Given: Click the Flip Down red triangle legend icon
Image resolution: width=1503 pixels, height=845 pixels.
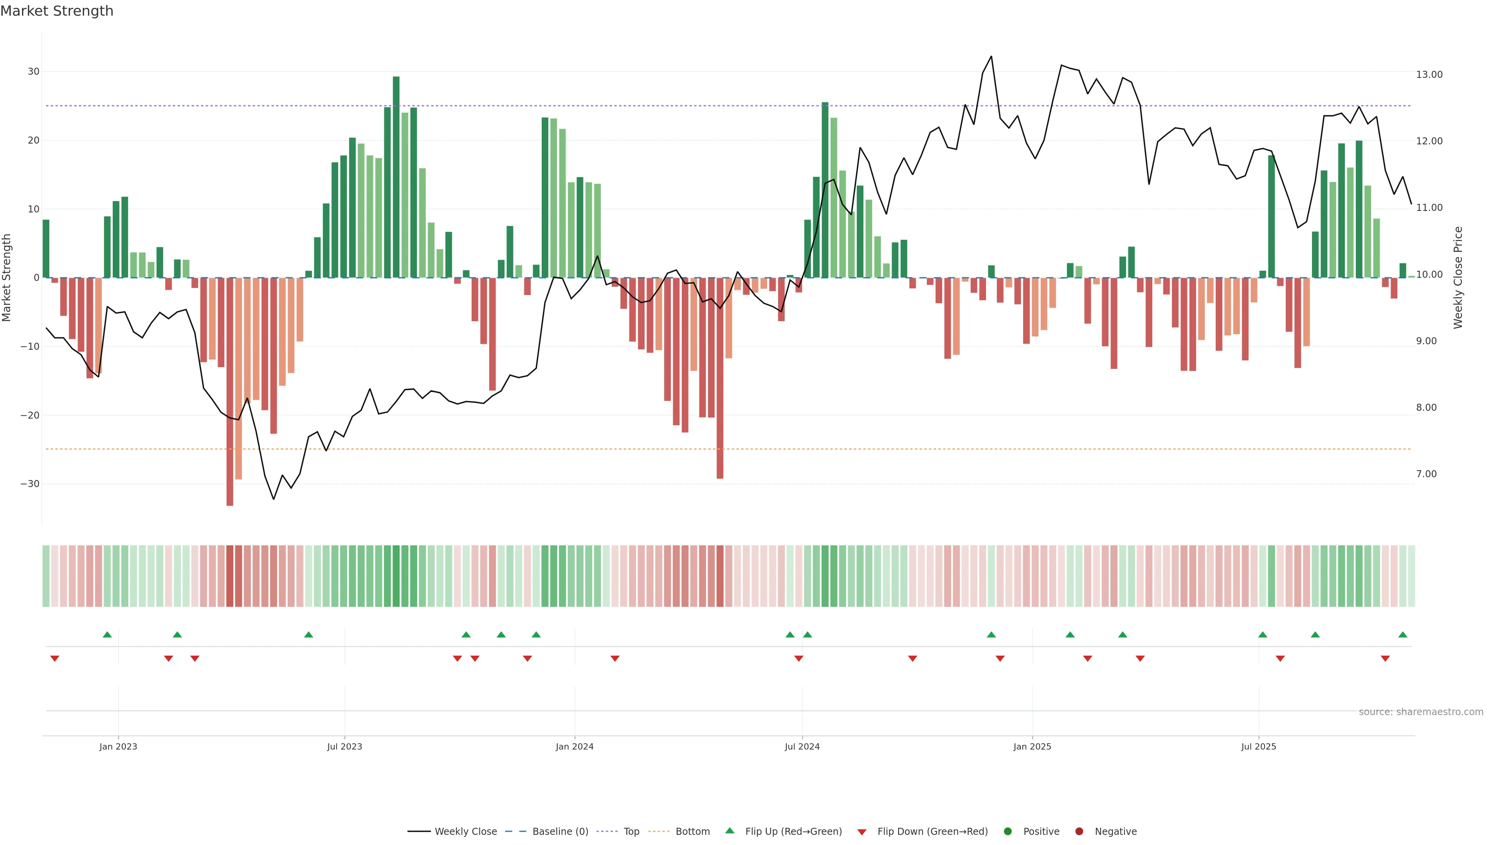Looking at the screenshot, I should pos(862,832).
